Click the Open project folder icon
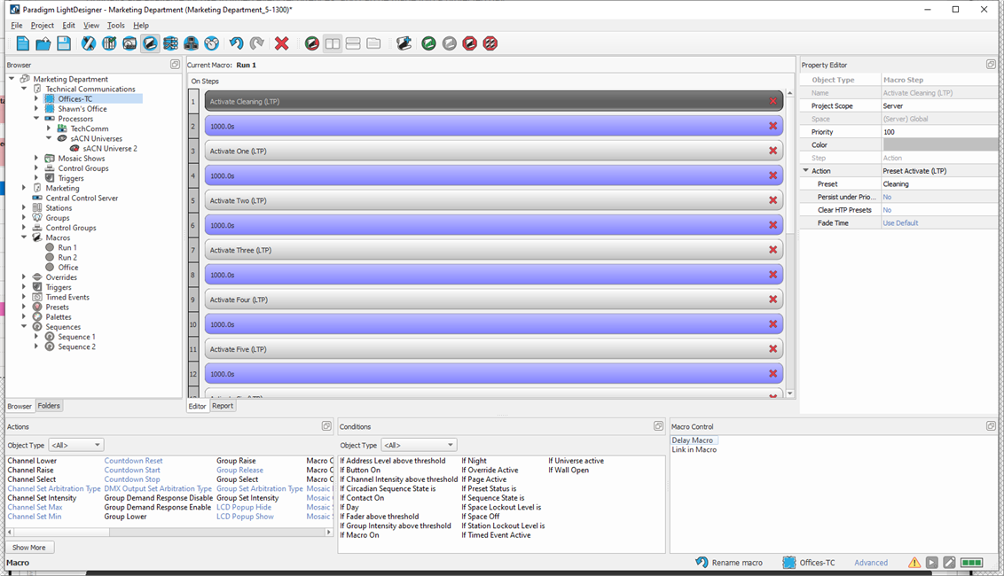Image resolution: width=1004 pixels, height=576 pixels. point(43,43)
